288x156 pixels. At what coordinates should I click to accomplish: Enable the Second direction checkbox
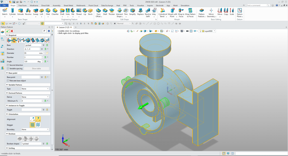click(x=8, y=65)
